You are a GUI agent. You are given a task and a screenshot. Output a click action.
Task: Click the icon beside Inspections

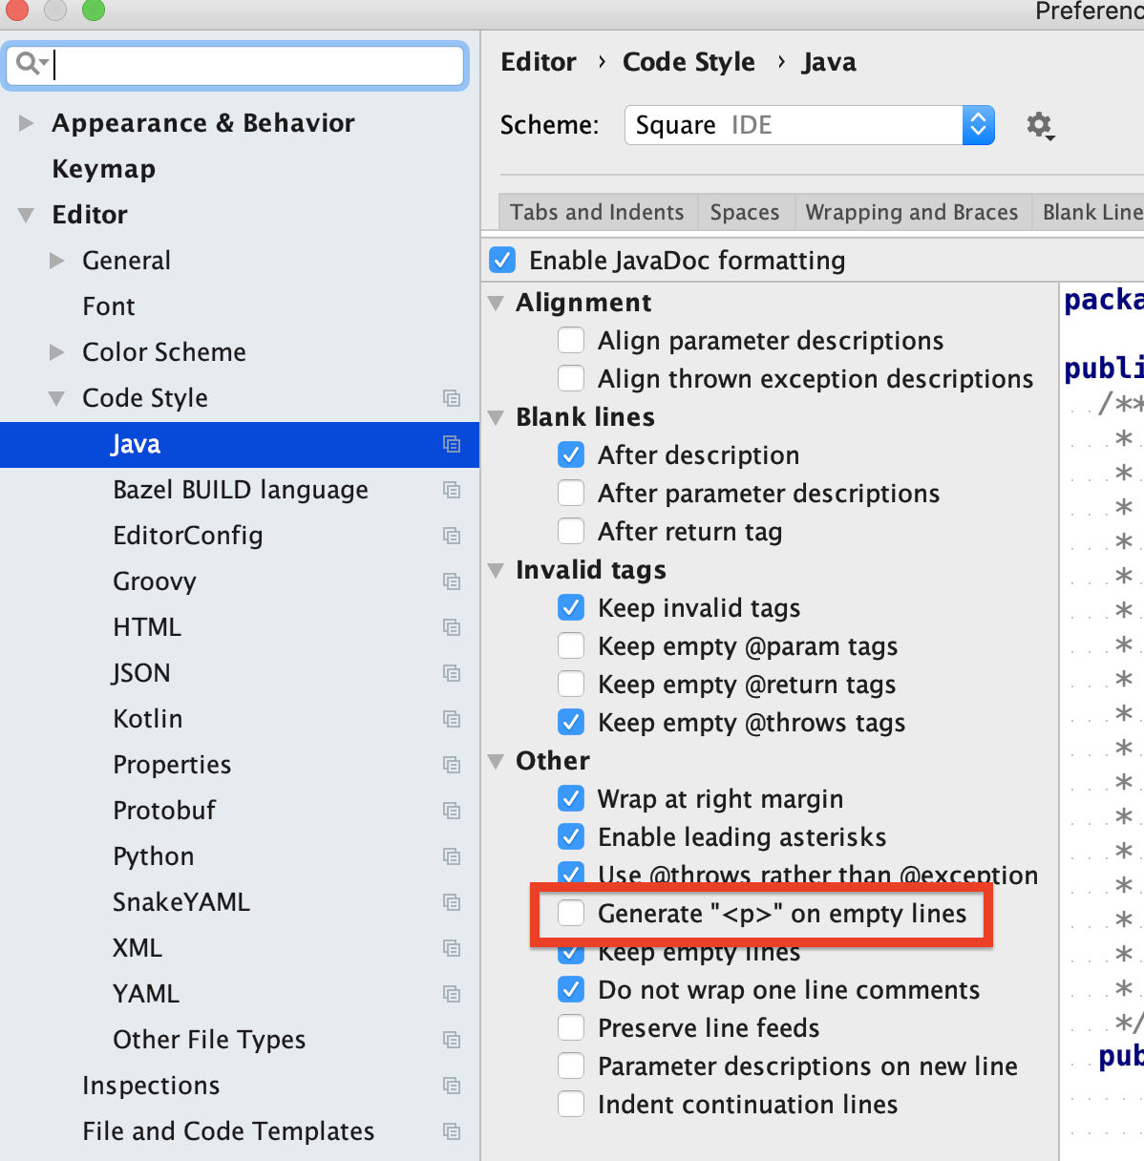coord(452,1086)
